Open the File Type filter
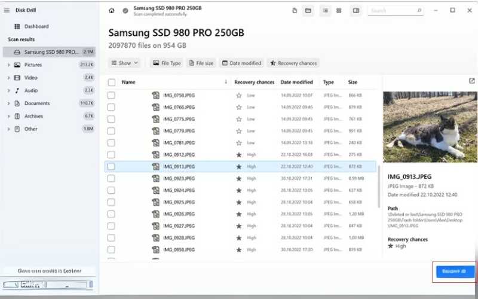 coord(167,63)
